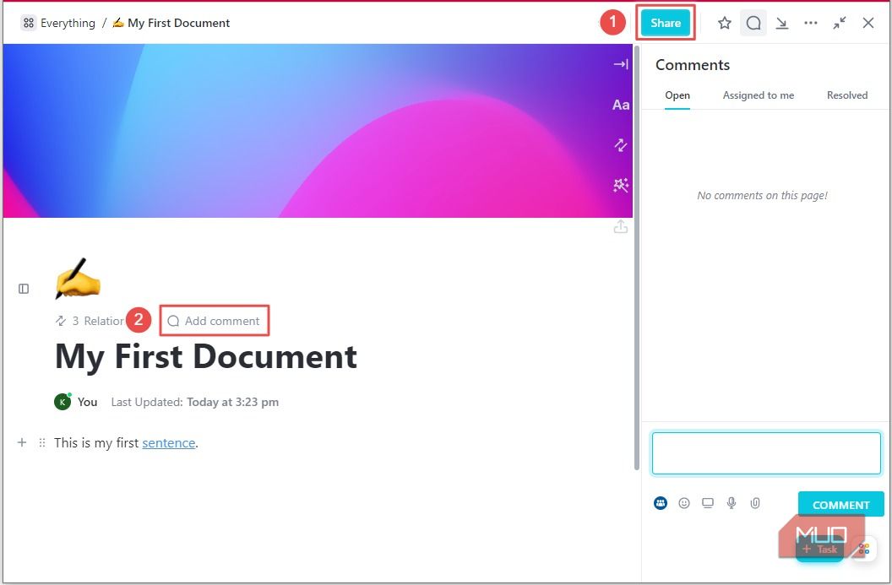Open the emoji picker below the comment field

(683, 502)
